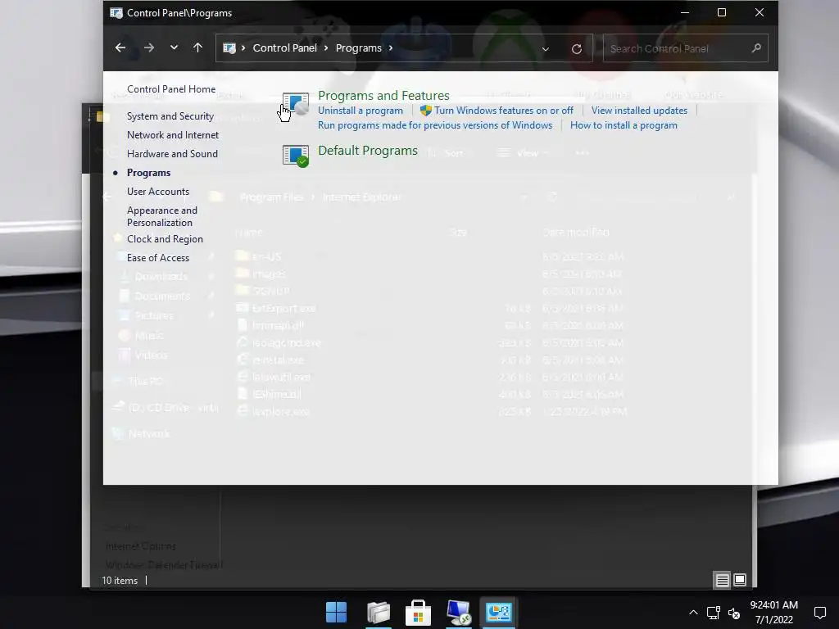Open Control Panel Home link
This screenshot has height=629, width=839.
point(171,89)
